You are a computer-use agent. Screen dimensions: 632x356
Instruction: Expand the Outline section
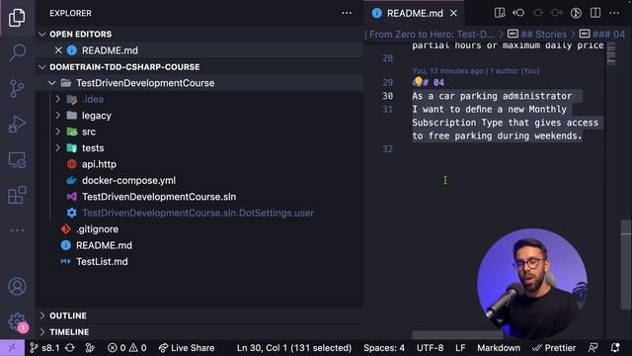(x=42, y=315)
